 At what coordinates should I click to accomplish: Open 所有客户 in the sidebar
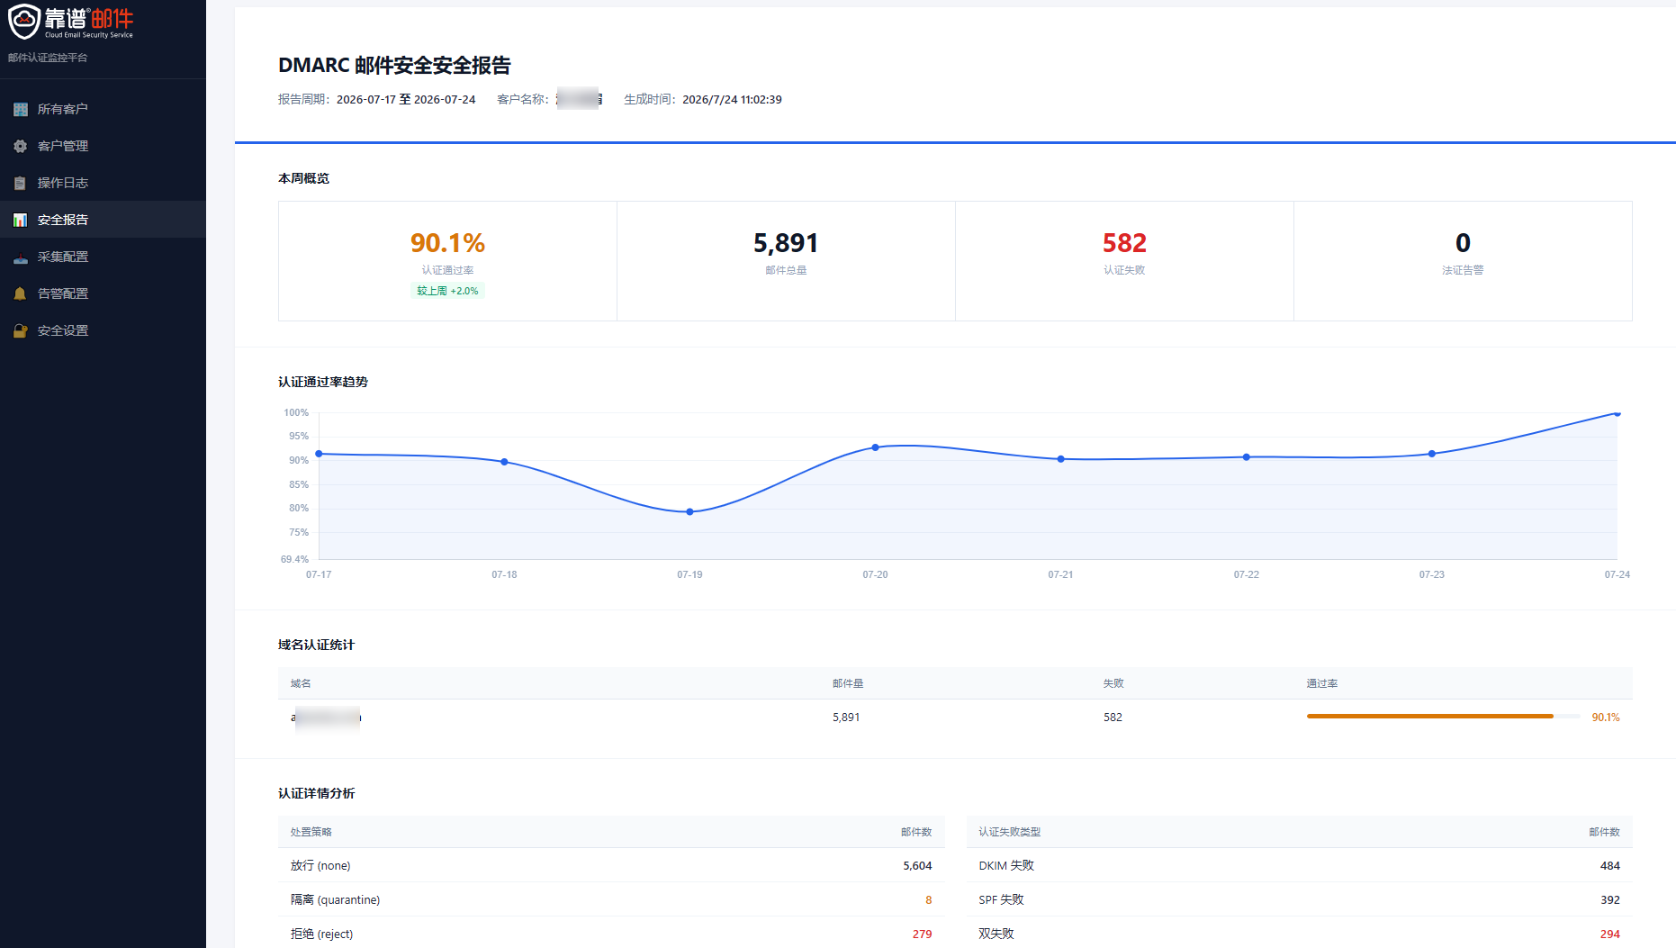point(103,109)
